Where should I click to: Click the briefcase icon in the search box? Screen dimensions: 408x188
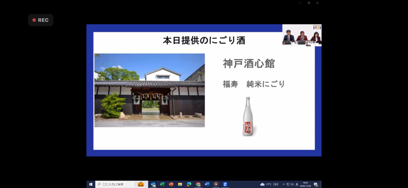point(141,184)
